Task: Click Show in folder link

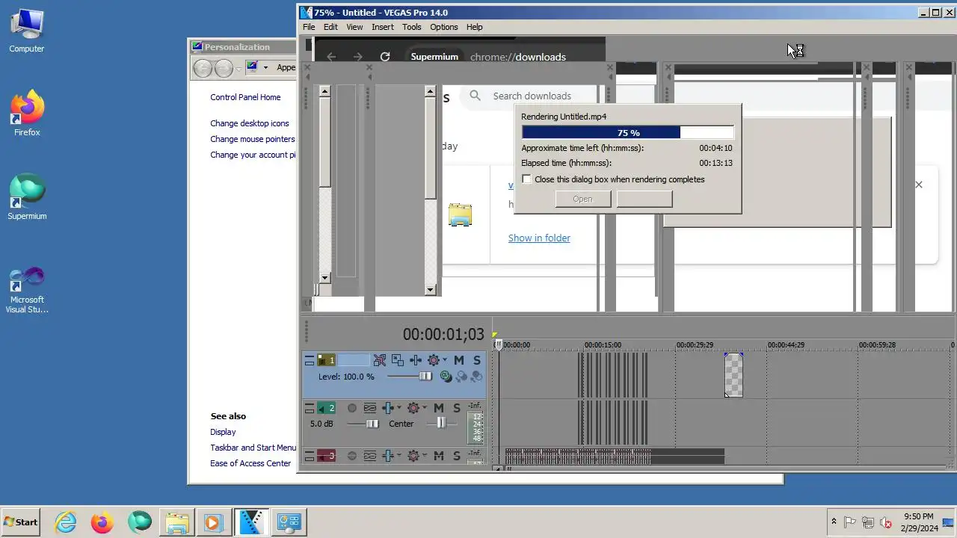Action: click(x=539, y=238)
